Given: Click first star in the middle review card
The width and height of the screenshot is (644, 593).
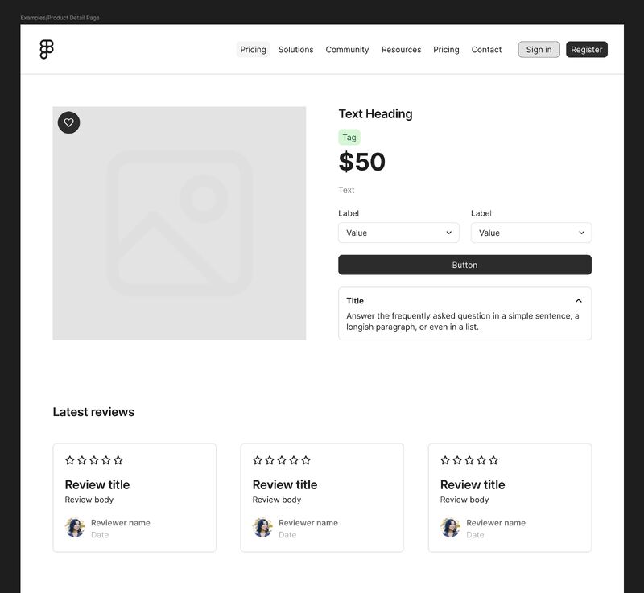Looking at the screenshot, I should [x=258, y=460].
